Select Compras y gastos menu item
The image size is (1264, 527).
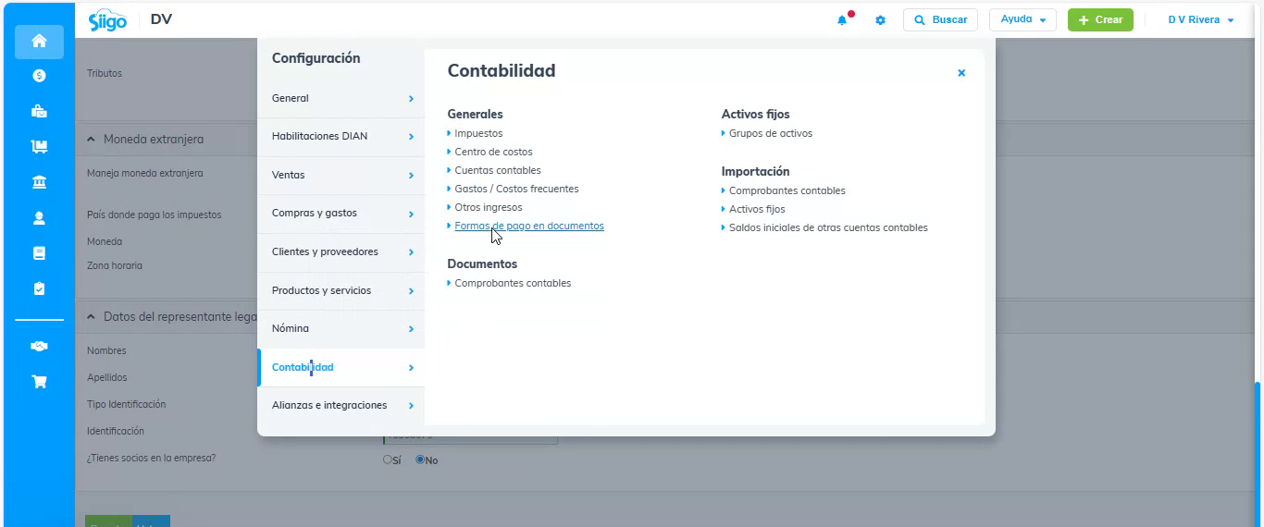341,214
